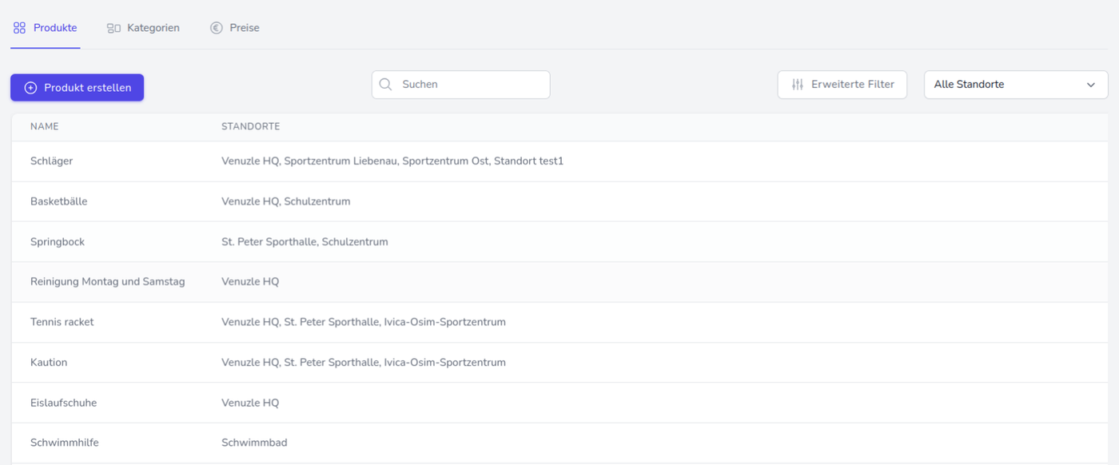Click the Preise euro icon
1119x465 pixels.
216,28
